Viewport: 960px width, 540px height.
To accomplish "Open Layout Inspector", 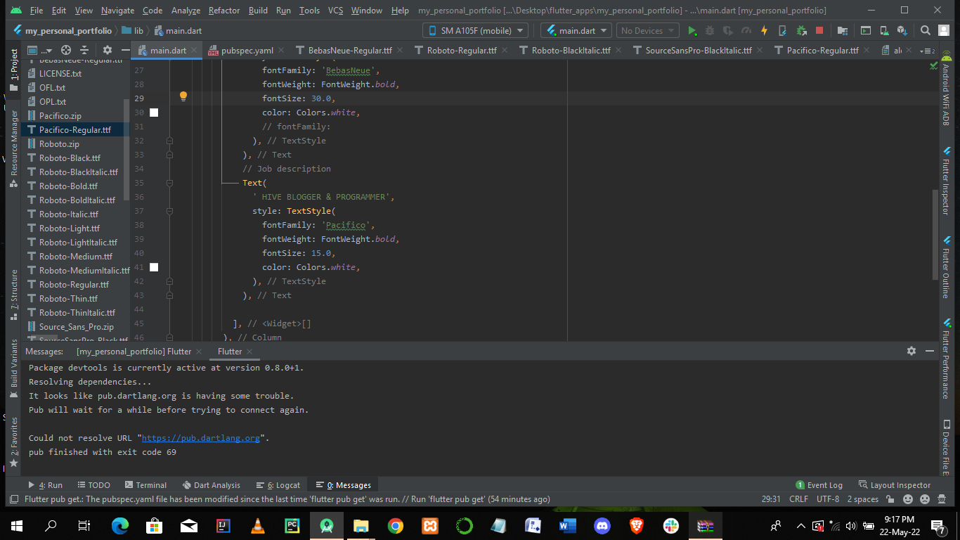I will click(895, 485).
